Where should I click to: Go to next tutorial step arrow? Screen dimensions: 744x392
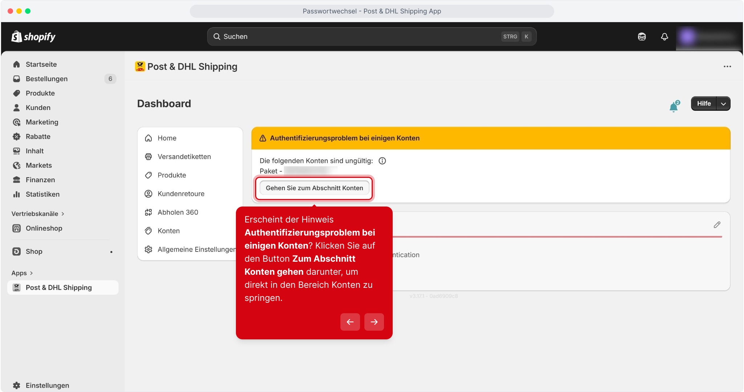(374, 322)
